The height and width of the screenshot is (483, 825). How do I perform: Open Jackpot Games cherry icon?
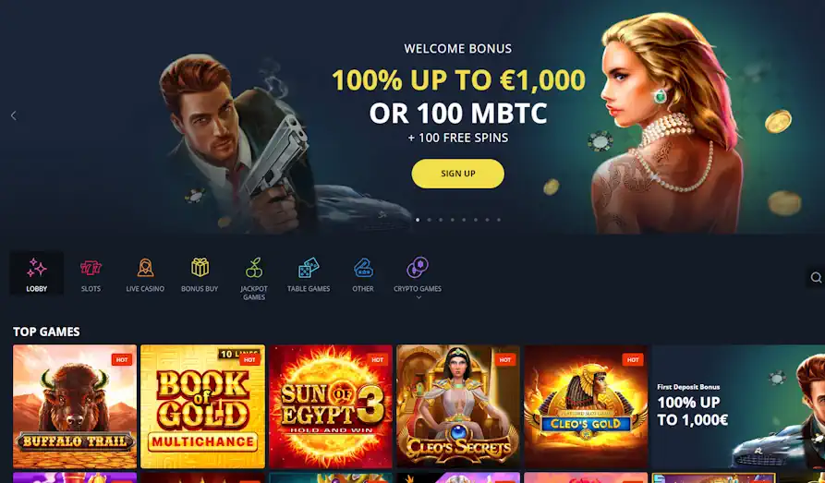(254, 267)
